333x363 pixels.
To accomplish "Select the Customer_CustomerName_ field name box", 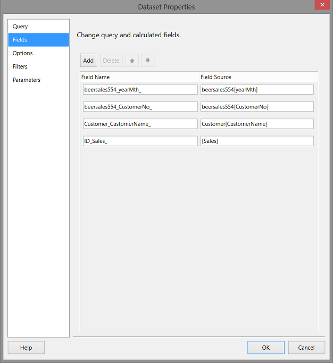I will click(x=140, y=124).
